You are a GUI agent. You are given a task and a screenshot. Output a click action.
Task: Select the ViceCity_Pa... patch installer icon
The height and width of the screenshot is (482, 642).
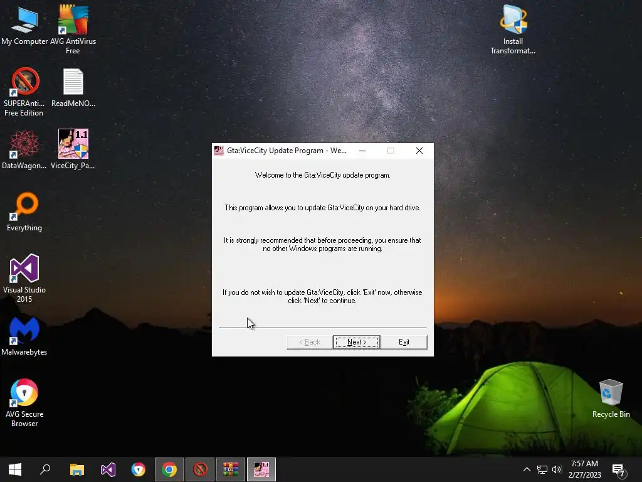(x=73, y=149)
